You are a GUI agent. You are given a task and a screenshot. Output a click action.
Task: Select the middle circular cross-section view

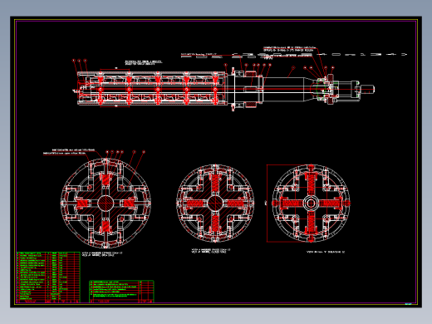click(215, 204)
